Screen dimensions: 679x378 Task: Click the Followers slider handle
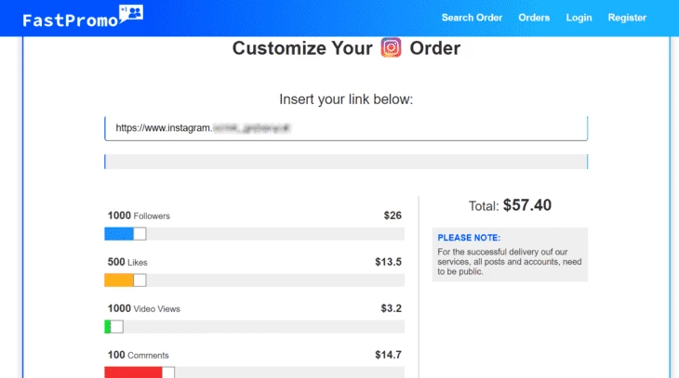click(140, 234)
